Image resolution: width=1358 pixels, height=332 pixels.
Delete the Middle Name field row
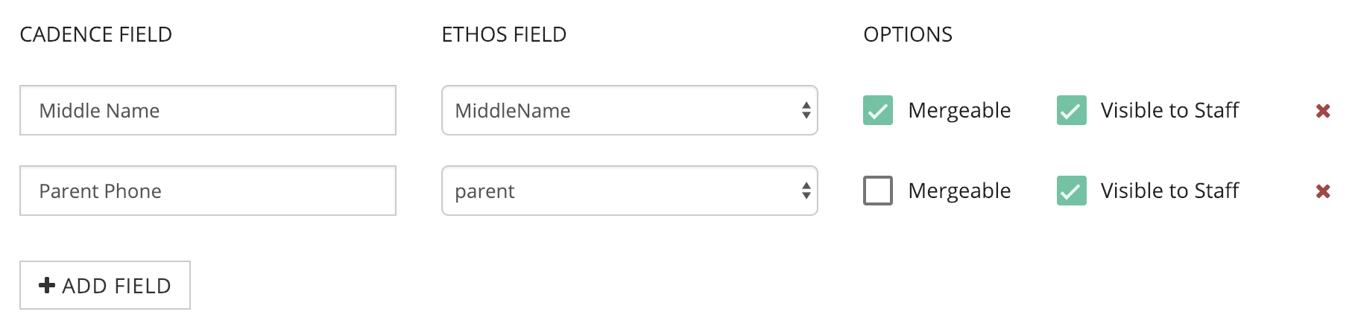point(1323,111)
